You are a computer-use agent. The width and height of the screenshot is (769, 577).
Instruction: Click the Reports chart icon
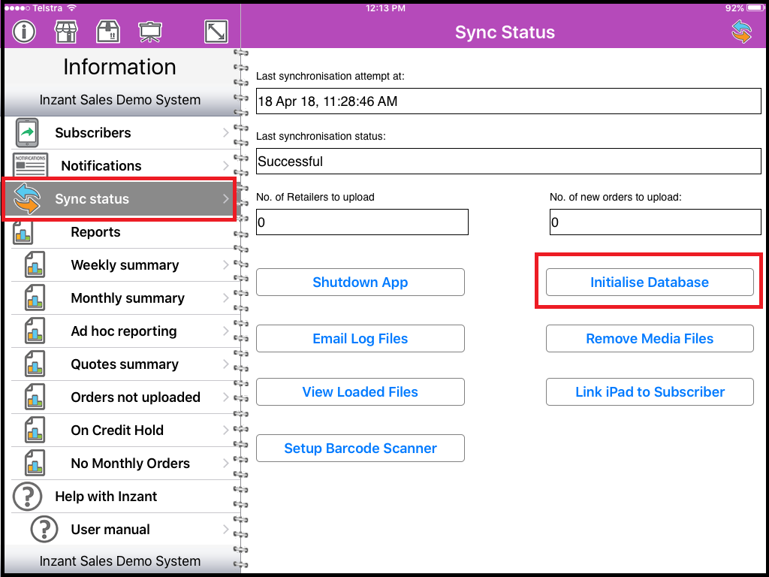click(x=23, y=232)
